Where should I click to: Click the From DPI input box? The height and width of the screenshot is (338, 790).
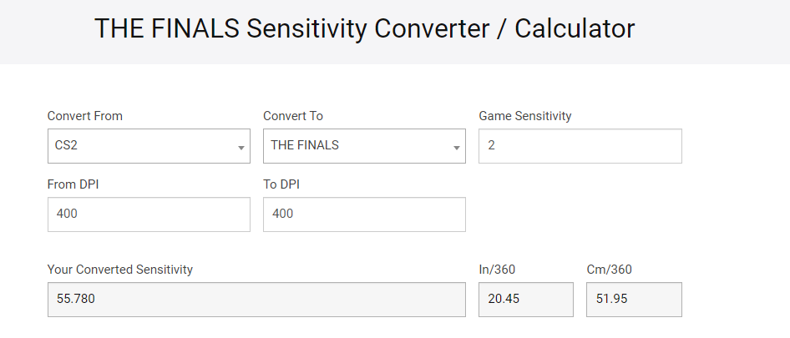coord(149,214)
